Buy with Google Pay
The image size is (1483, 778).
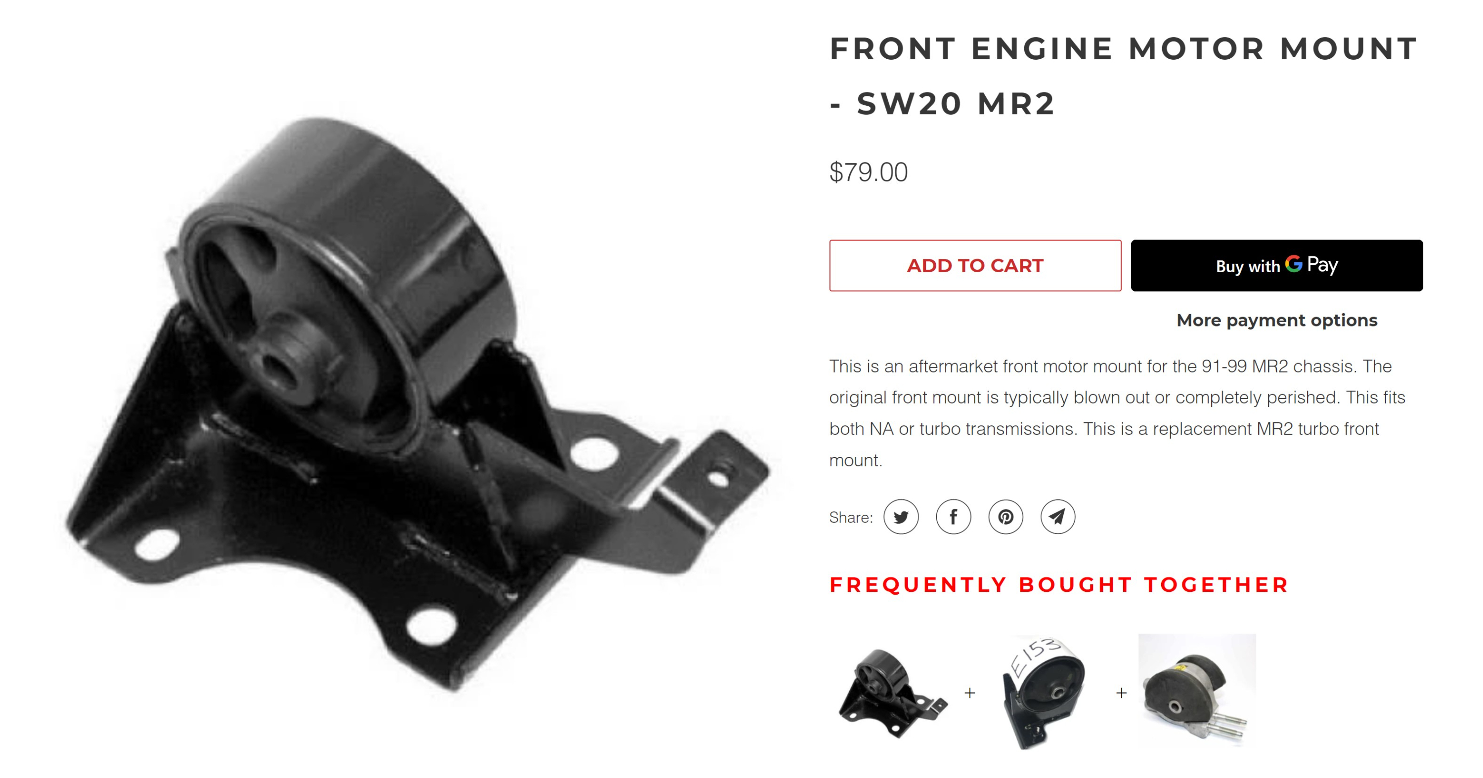click(1277, 266)
